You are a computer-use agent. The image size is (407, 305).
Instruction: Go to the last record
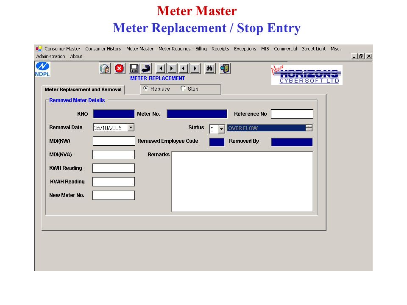(x=172, y=69)
